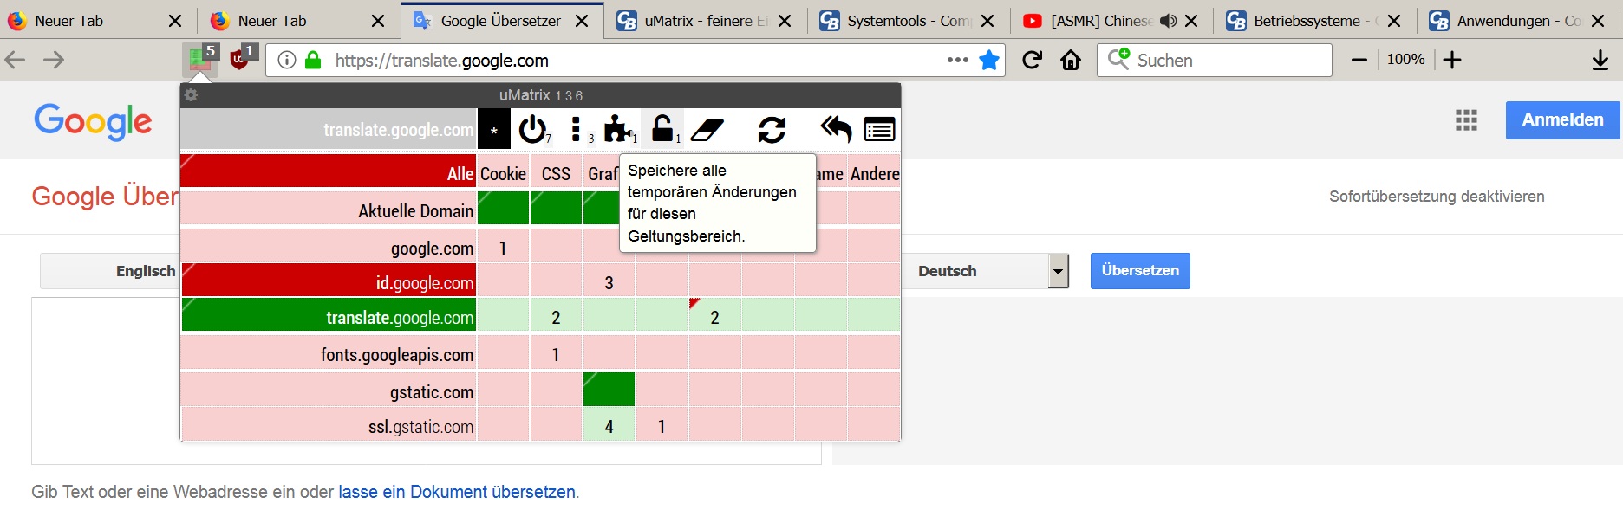
Task: Click green secure connection padlock
Action: (314, 60)
